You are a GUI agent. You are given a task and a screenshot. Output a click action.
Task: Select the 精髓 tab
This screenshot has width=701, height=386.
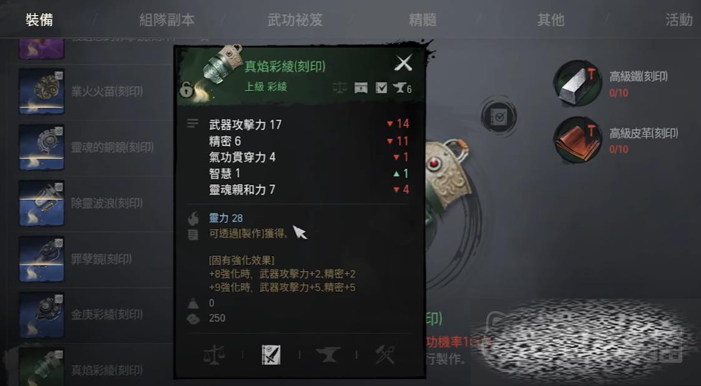click(x=423, y=20)
